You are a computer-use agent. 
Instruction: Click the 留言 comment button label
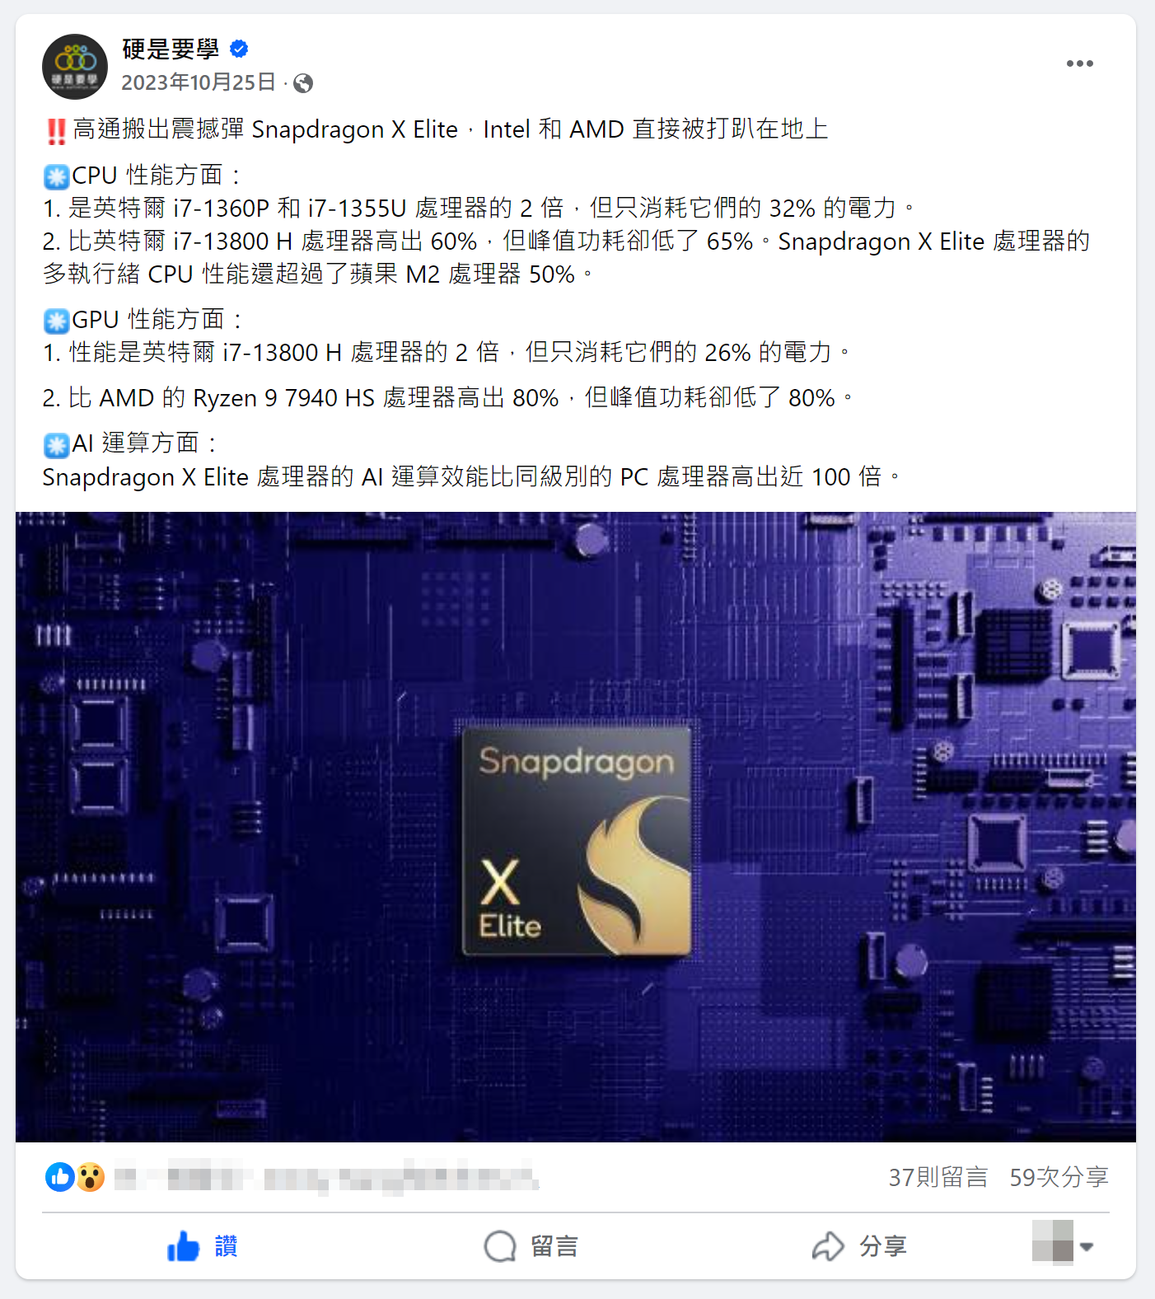[x=554, y=1246]
